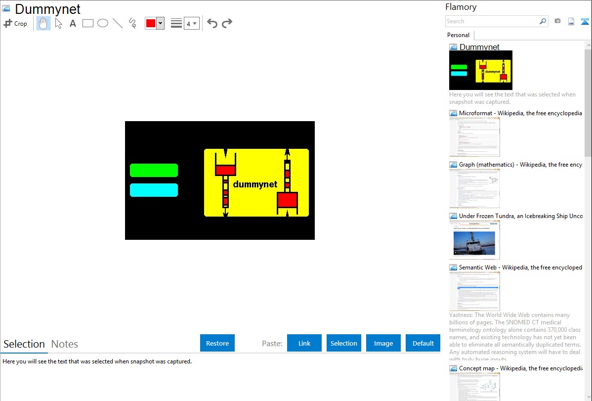Viewport: 592px width, 401px height.
Task: Click the Restore button
Action: (x=217, y=343)
